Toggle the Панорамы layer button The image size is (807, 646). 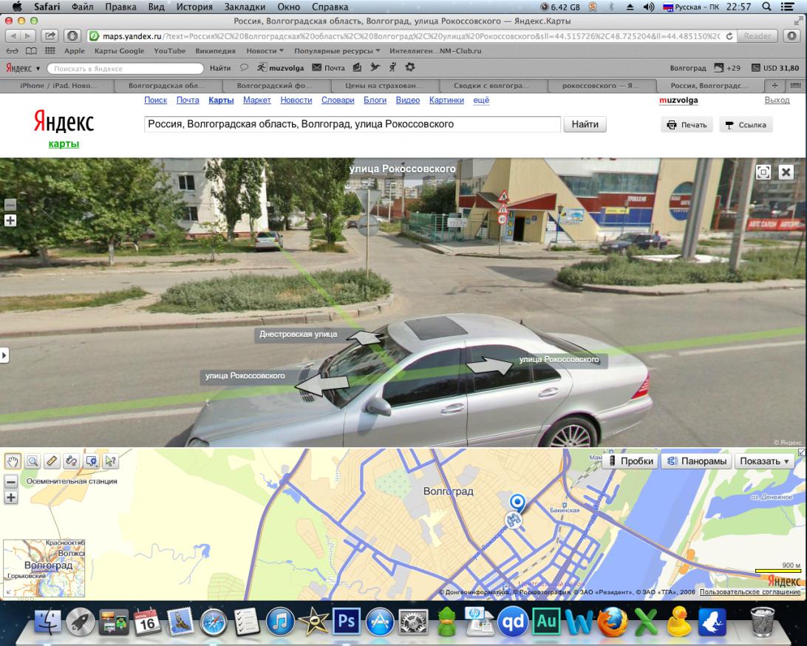click(695, 461)
